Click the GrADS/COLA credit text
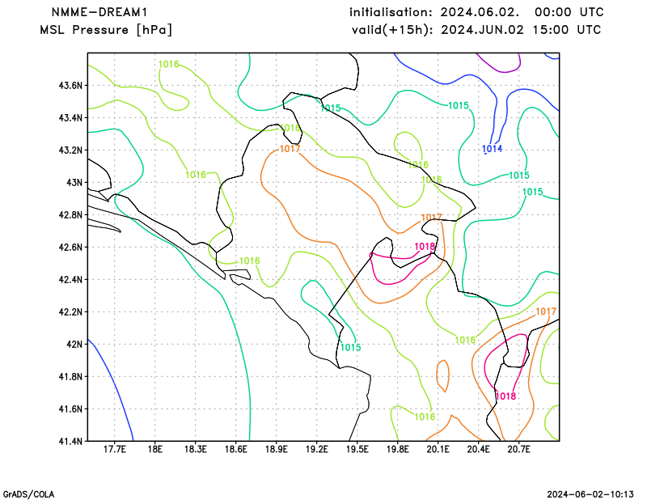647x500 pixels. pos(28,494)
